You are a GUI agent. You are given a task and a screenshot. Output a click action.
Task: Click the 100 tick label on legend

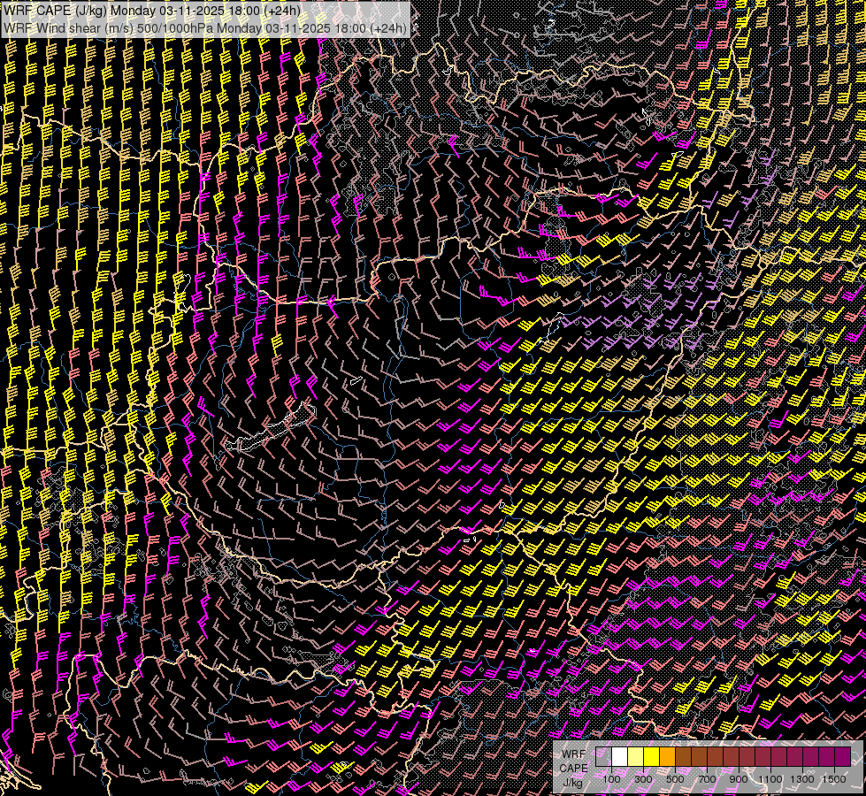[x=611, y=779]
